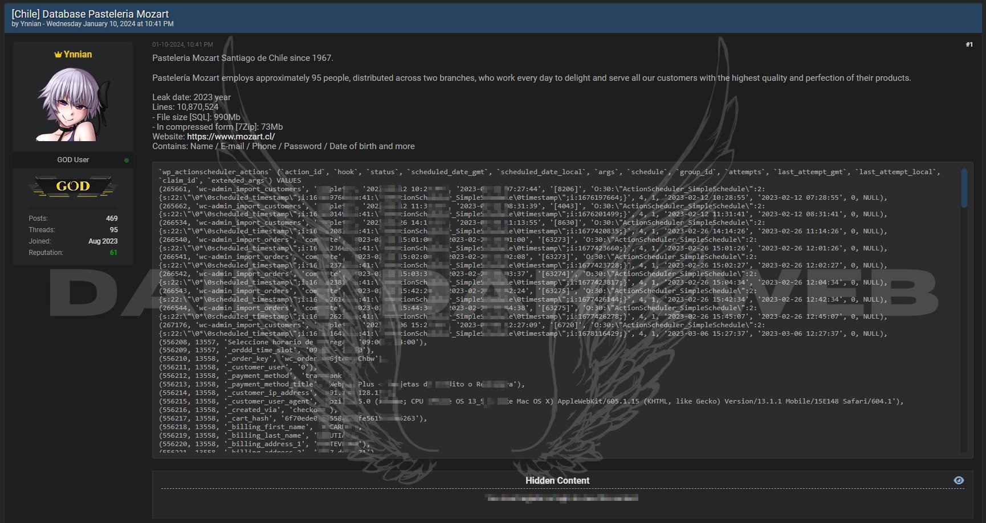The image size is (986, 523).
Task: Click the code row with _cart_hash
Action: point(293,418)
